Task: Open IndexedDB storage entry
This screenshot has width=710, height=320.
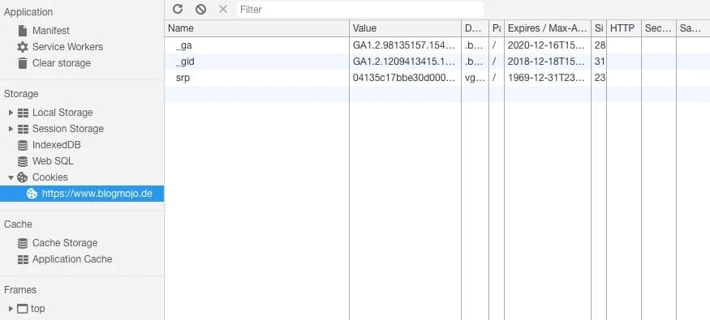Action: click(x=57, y=145)
